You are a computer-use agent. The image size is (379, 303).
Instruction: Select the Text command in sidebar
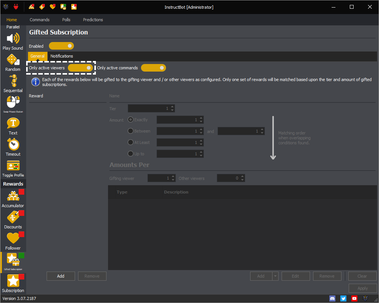pyautogui.click(x=13, y=126)
